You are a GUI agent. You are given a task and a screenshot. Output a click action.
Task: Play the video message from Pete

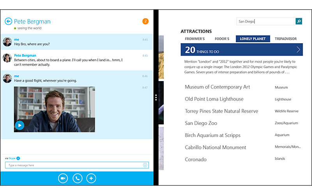(x=19, y=125)
